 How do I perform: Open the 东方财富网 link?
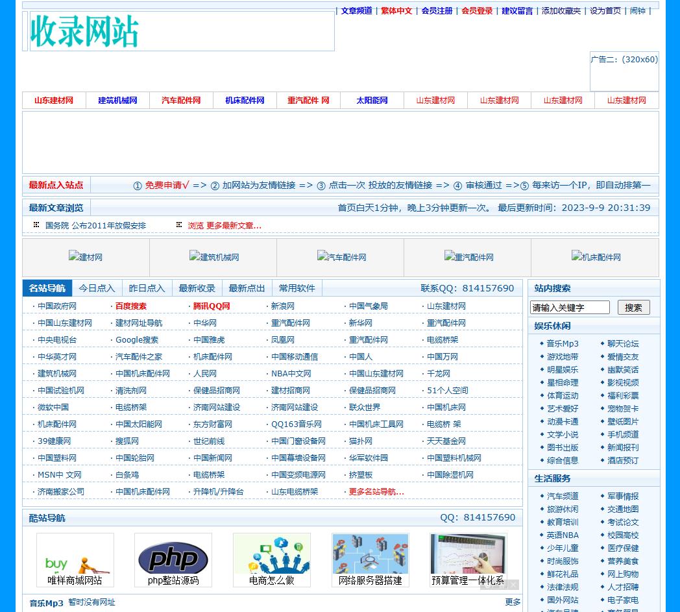tap(213, 424)
